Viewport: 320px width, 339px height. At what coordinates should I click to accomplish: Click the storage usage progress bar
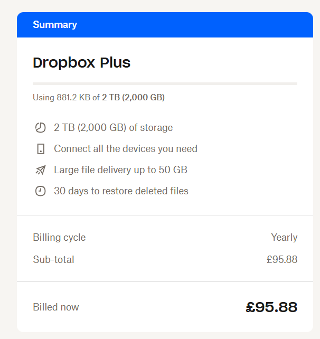(x=165, y=83)
